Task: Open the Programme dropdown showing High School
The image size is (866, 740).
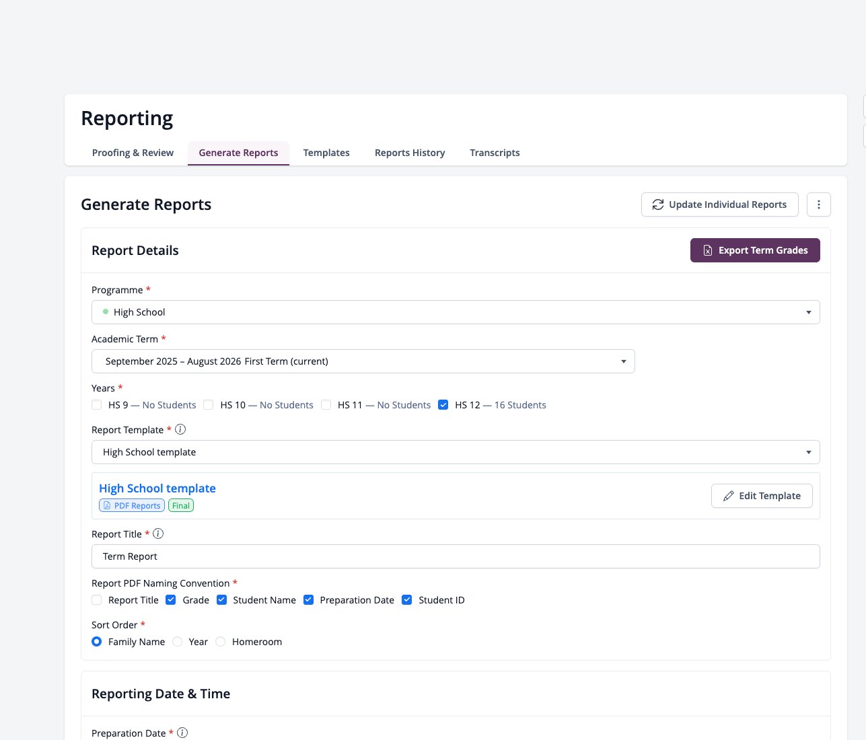Action: coord(456,312)
